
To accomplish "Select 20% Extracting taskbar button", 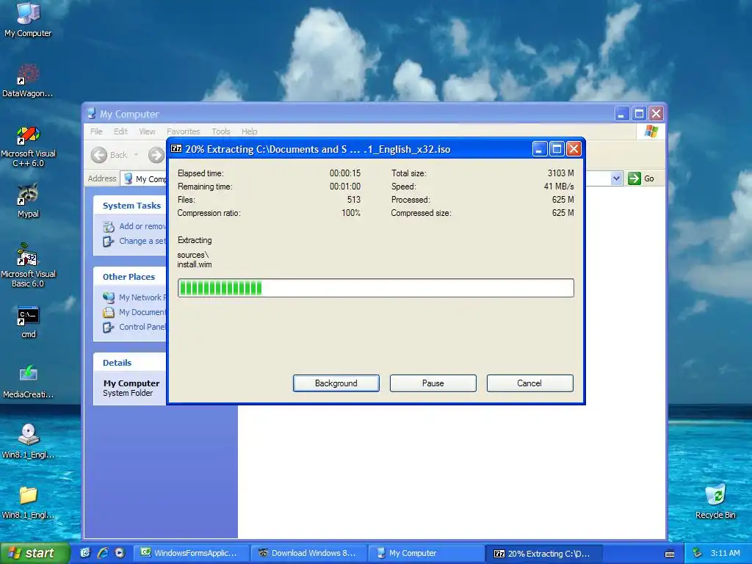I will pyautogui.click(x=544, y=554).
